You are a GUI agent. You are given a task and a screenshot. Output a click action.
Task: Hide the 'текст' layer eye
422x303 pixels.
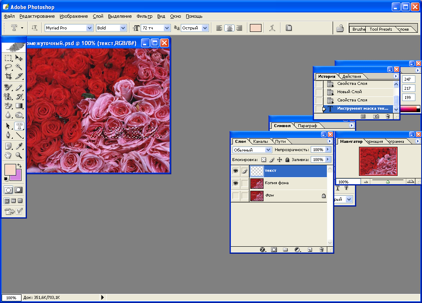(x=235, y=171)
